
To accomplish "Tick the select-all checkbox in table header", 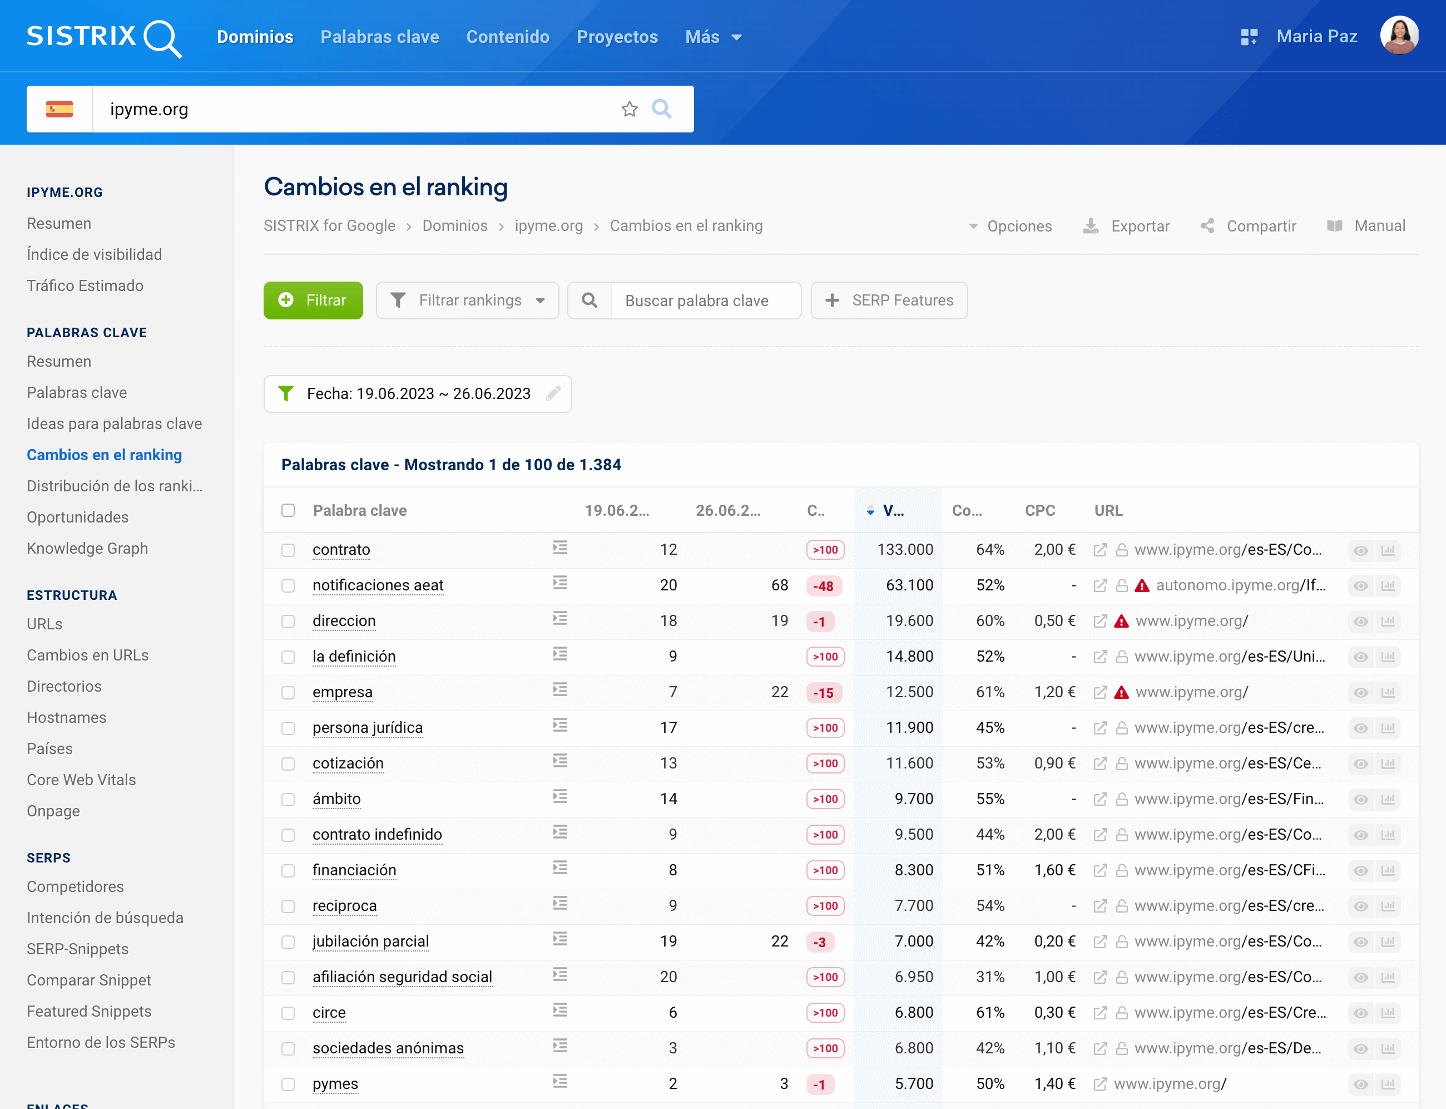I will 288,510.
